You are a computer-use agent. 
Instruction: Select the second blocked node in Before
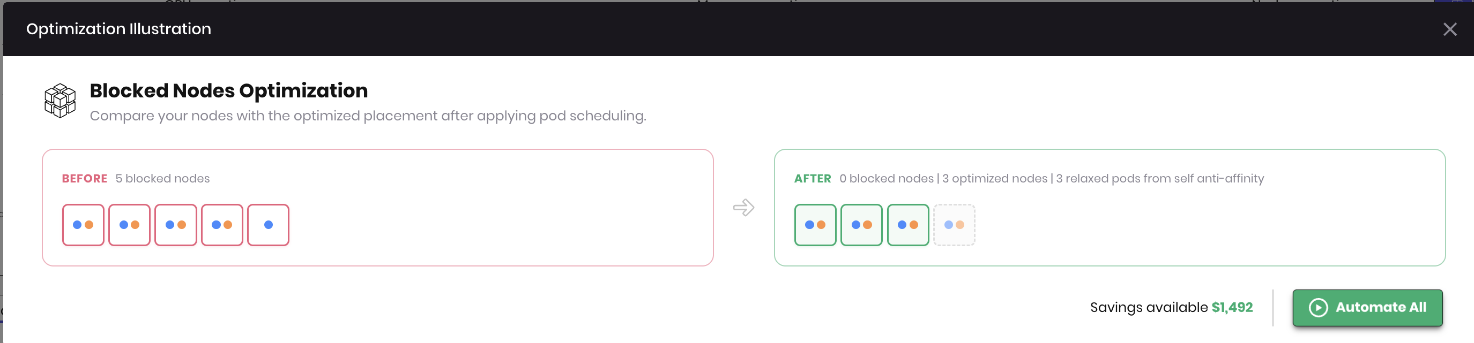click(129, 225)
